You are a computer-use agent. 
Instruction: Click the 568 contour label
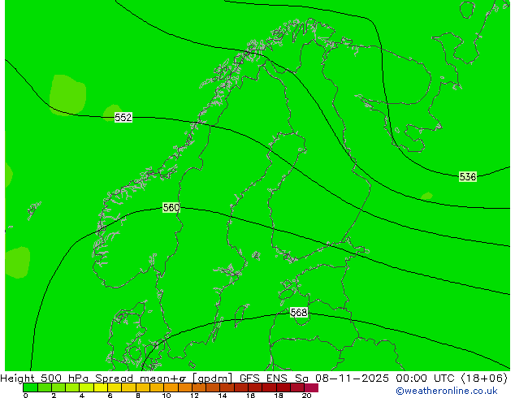coord(299,312)
